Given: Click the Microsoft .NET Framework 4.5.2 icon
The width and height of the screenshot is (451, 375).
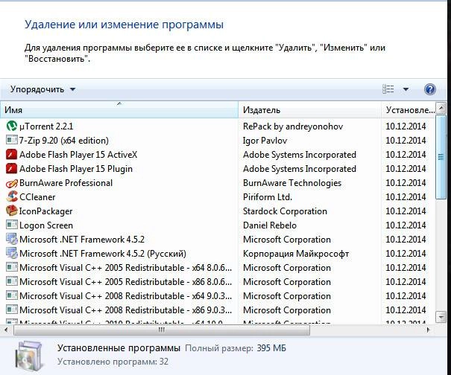Looking at the screenshot, I should click(x=12, y=239).
